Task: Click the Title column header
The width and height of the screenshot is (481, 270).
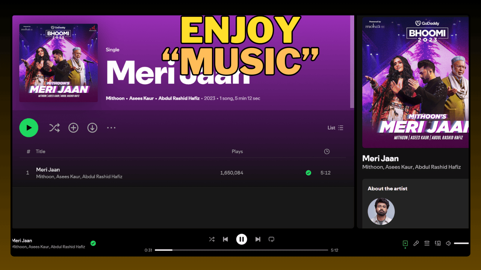Action: [41, 151]
